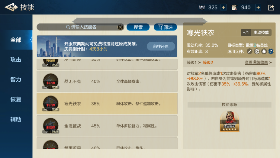This screenshot has width=280, height=158.
Task: Click the 寒光铁衣 title in detail panel
Action: coord(201,33)
